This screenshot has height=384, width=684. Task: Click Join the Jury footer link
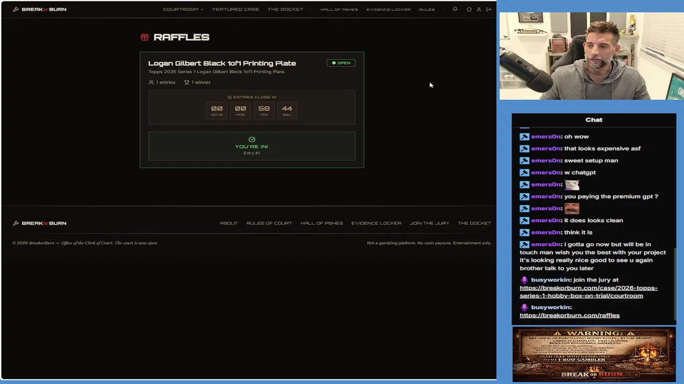point(430,223)
